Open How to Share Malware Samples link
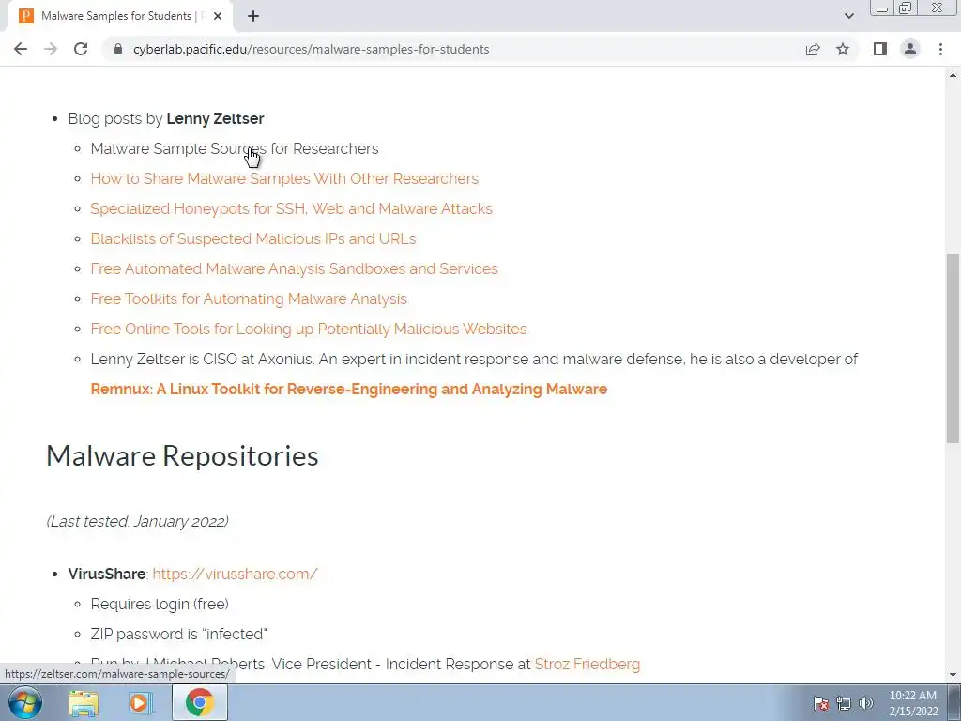The image size is (961, 721). point(284,178)
